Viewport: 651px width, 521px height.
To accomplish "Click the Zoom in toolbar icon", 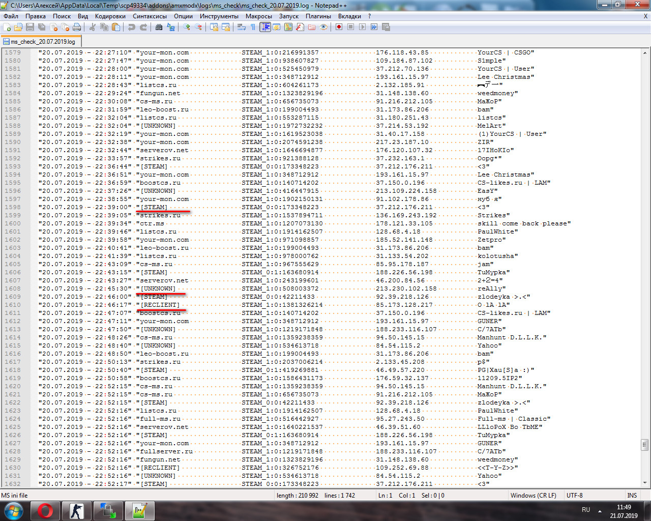I will (187, 27).
